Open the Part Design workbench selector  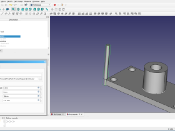coord(40,5)
